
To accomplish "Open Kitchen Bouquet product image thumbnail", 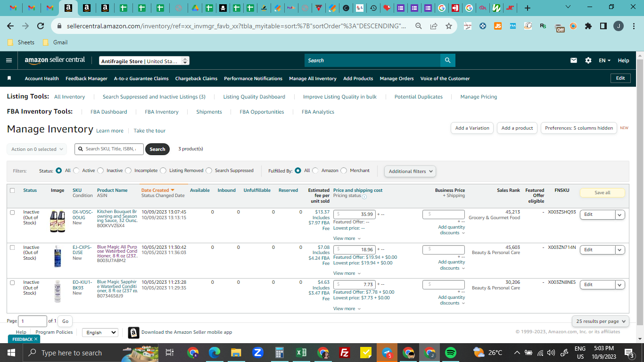I will [x=58, y=221].
